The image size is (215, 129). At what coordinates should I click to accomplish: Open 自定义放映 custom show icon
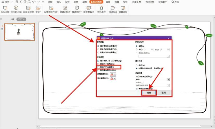[28, 8]
